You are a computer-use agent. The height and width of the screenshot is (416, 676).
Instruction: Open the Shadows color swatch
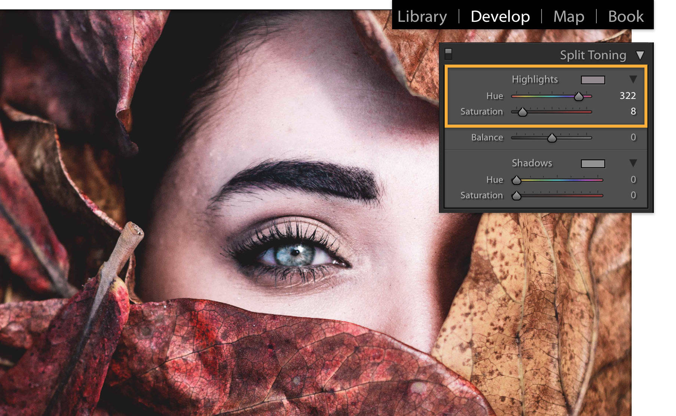tap(594, 163)
